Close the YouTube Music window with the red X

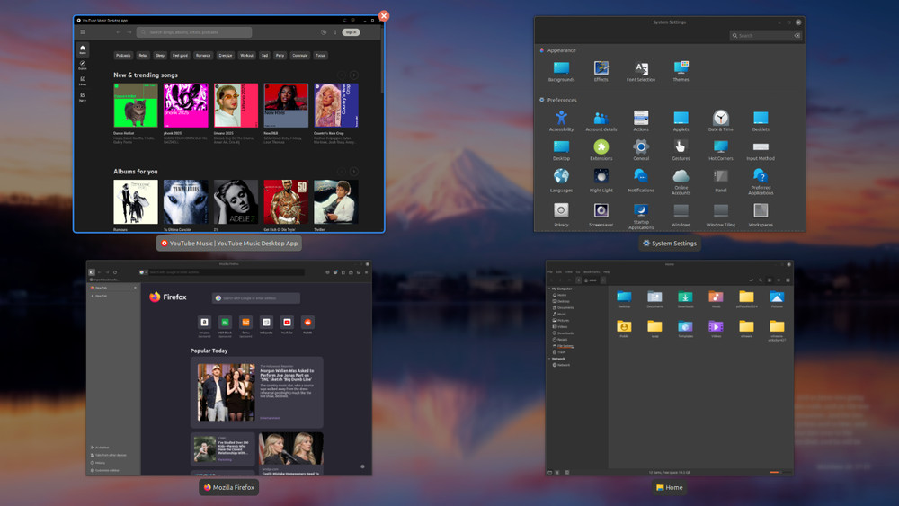(x=384, y=16)
